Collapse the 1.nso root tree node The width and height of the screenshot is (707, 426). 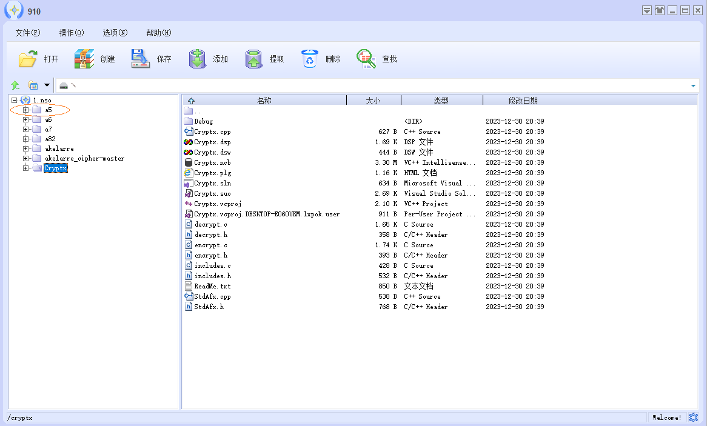coord(14,100)
